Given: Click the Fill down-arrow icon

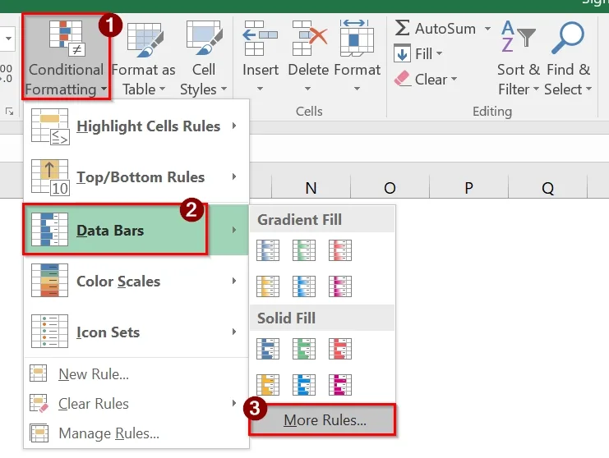Looking at the screenshot, I should tap(403, 53).
